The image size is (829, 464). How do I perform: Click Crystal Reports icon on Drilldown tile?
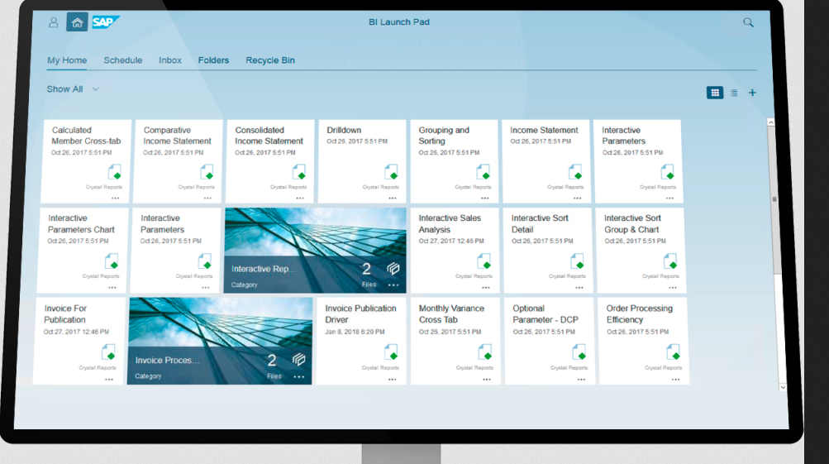click(391, 172)
